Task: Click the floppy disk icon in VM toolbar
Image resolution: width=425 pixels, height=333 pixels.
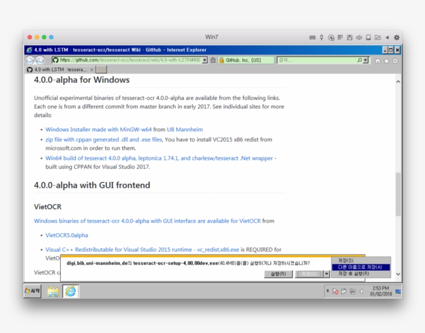Action: point(350,37)
